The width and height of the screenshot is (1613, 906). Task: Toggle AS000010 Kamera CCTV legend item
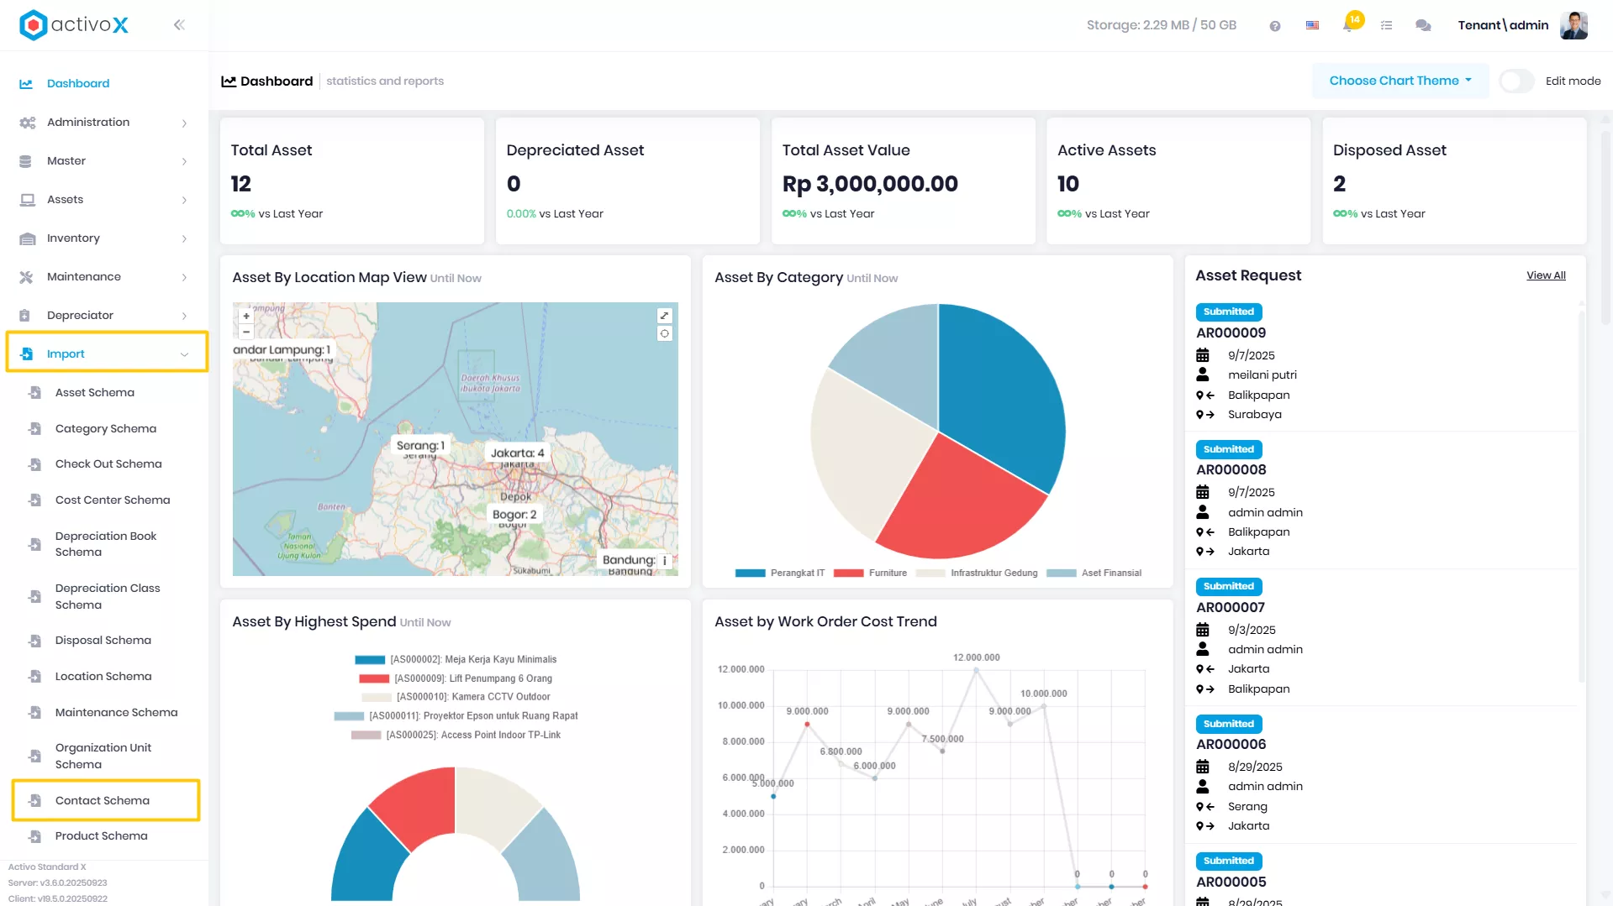(456, 697)
